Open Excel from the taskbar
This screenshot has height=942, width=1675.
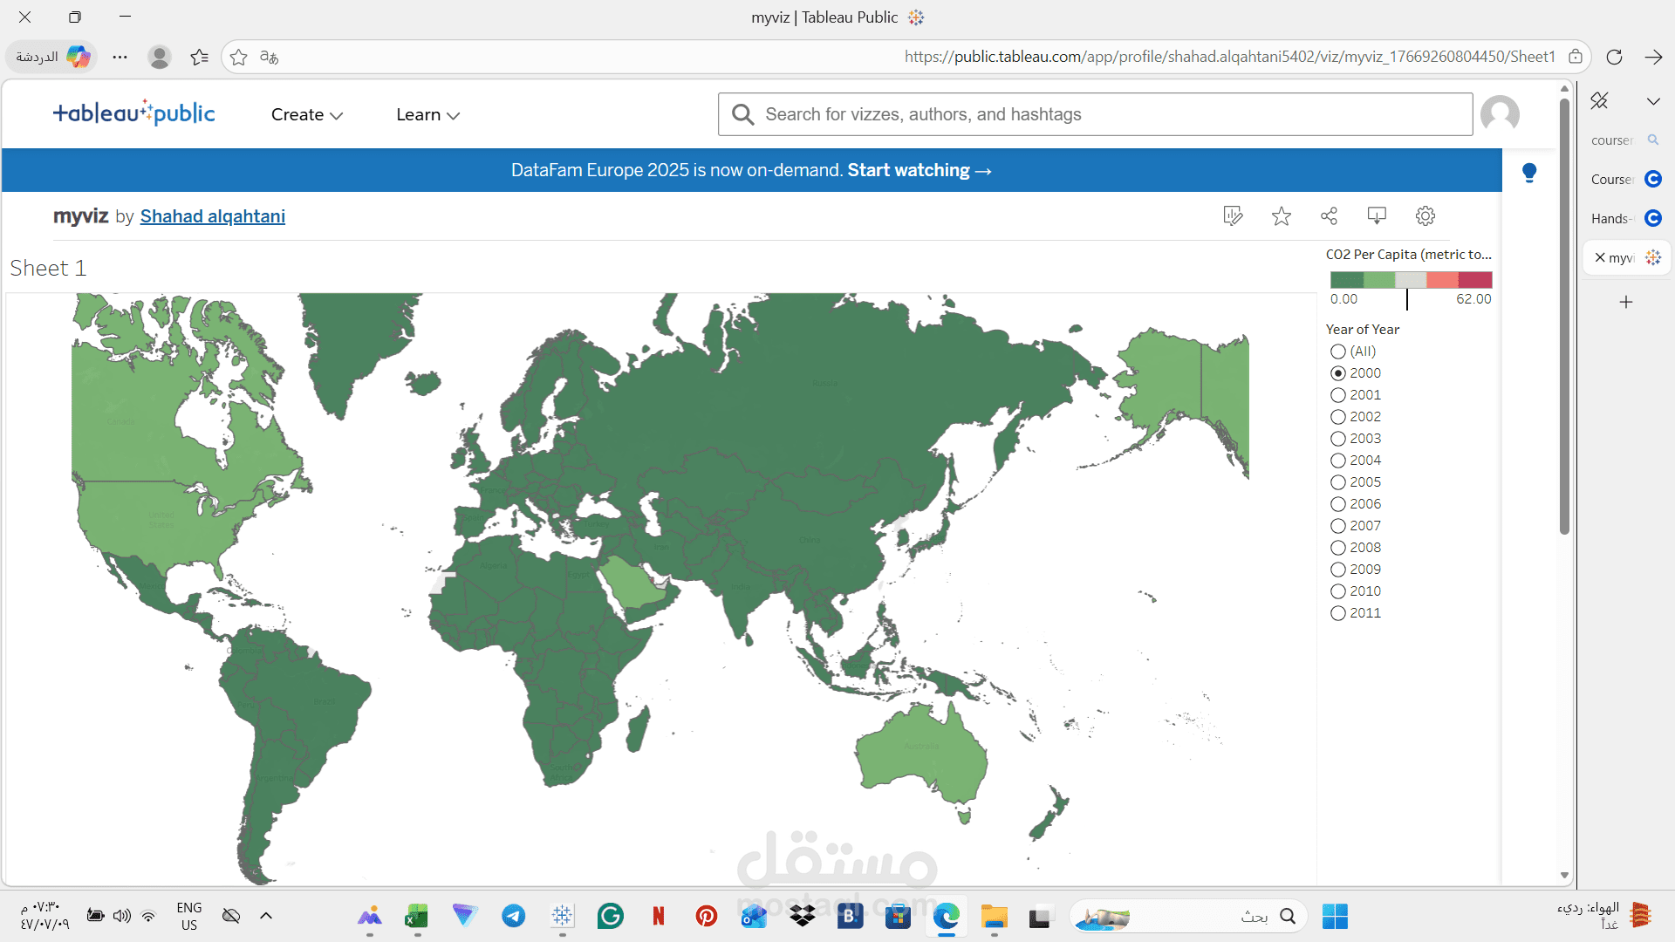417,916
